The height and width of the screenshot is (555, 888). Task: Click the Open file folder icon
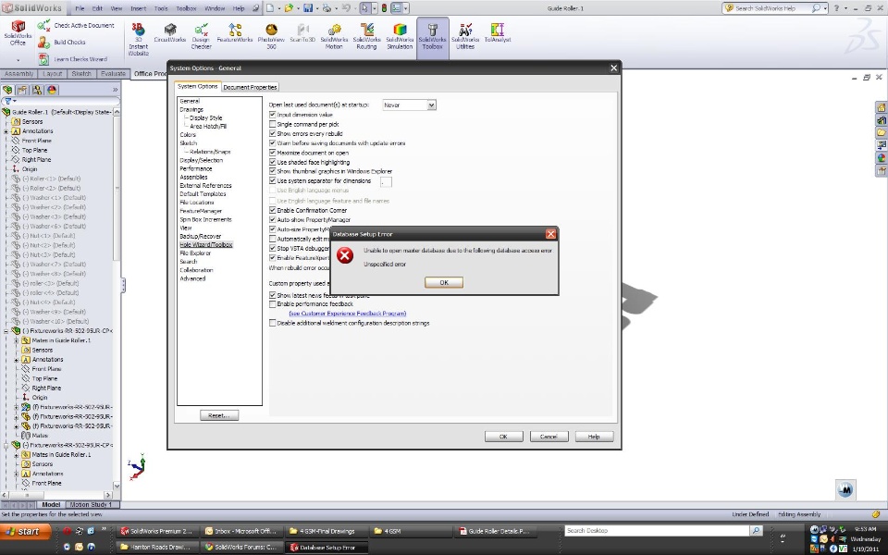coord(289,8)
